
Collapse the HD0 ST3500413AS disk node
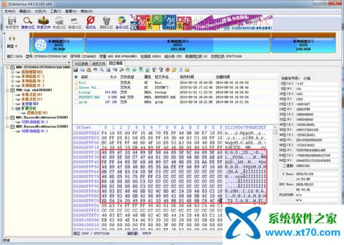[x=7, y=67]
